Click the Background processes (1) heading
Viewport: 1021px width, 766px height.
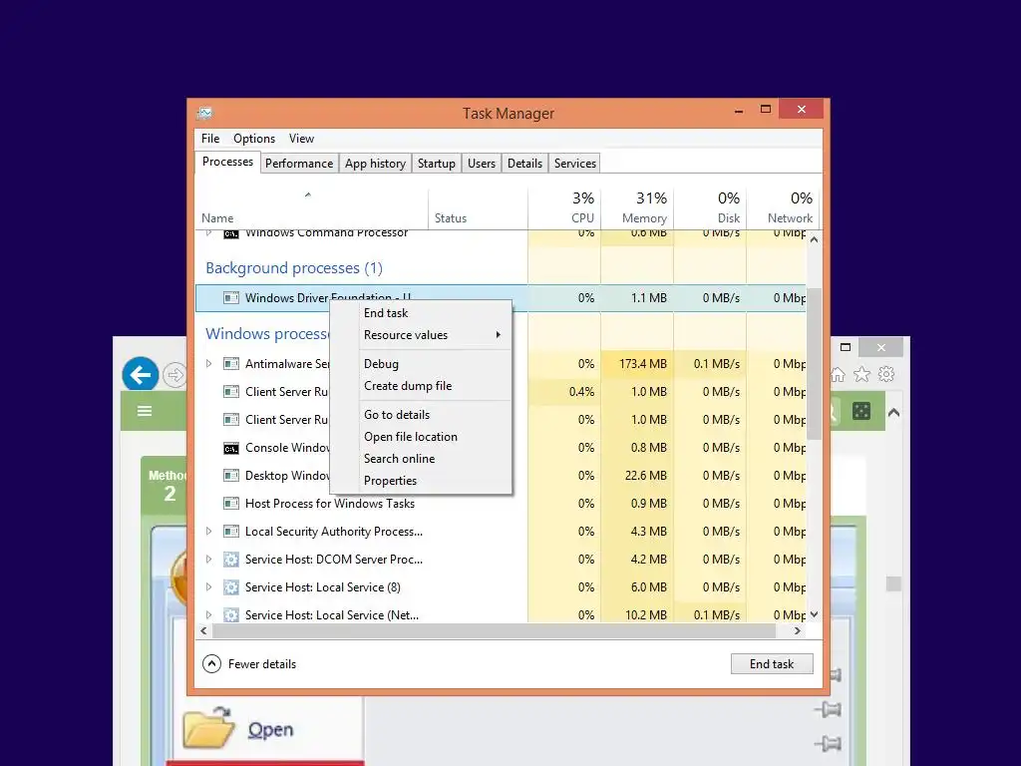point(294,267)
